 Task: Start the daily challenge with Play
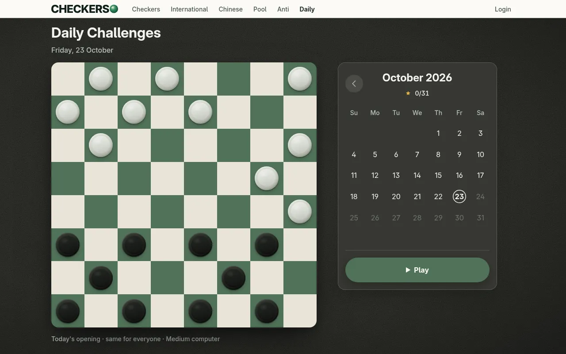[x=417, y=270]
